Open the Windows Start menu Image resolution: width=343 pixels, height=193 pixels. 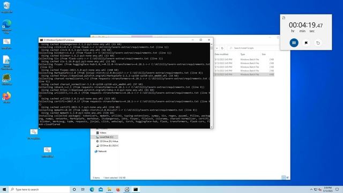tap(4, 189)
